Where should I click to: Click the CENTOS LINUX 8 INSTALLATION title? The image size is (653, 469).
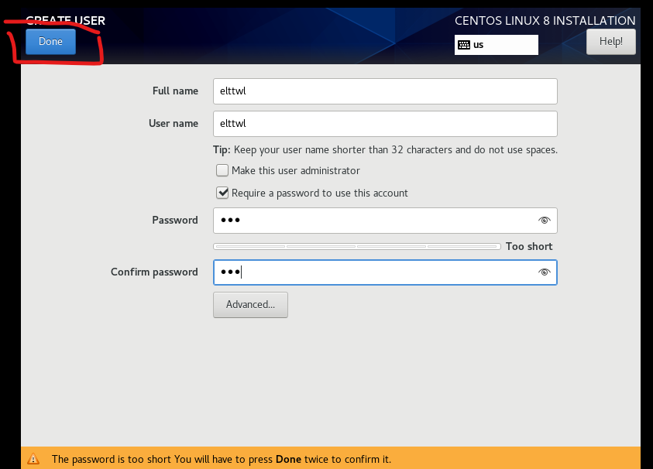(545, 21)
